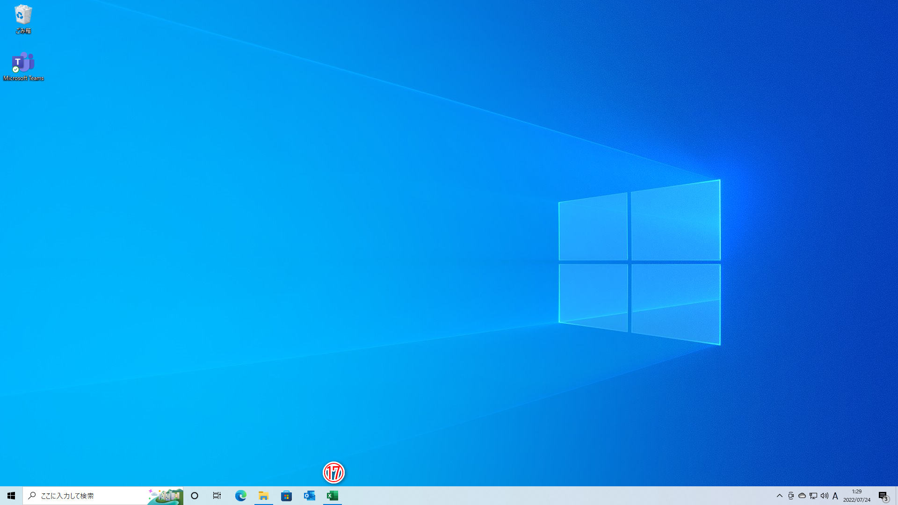Launch Microsoft Teams from the desktop shortcut

pyautogui.click(x=23, y=62)
